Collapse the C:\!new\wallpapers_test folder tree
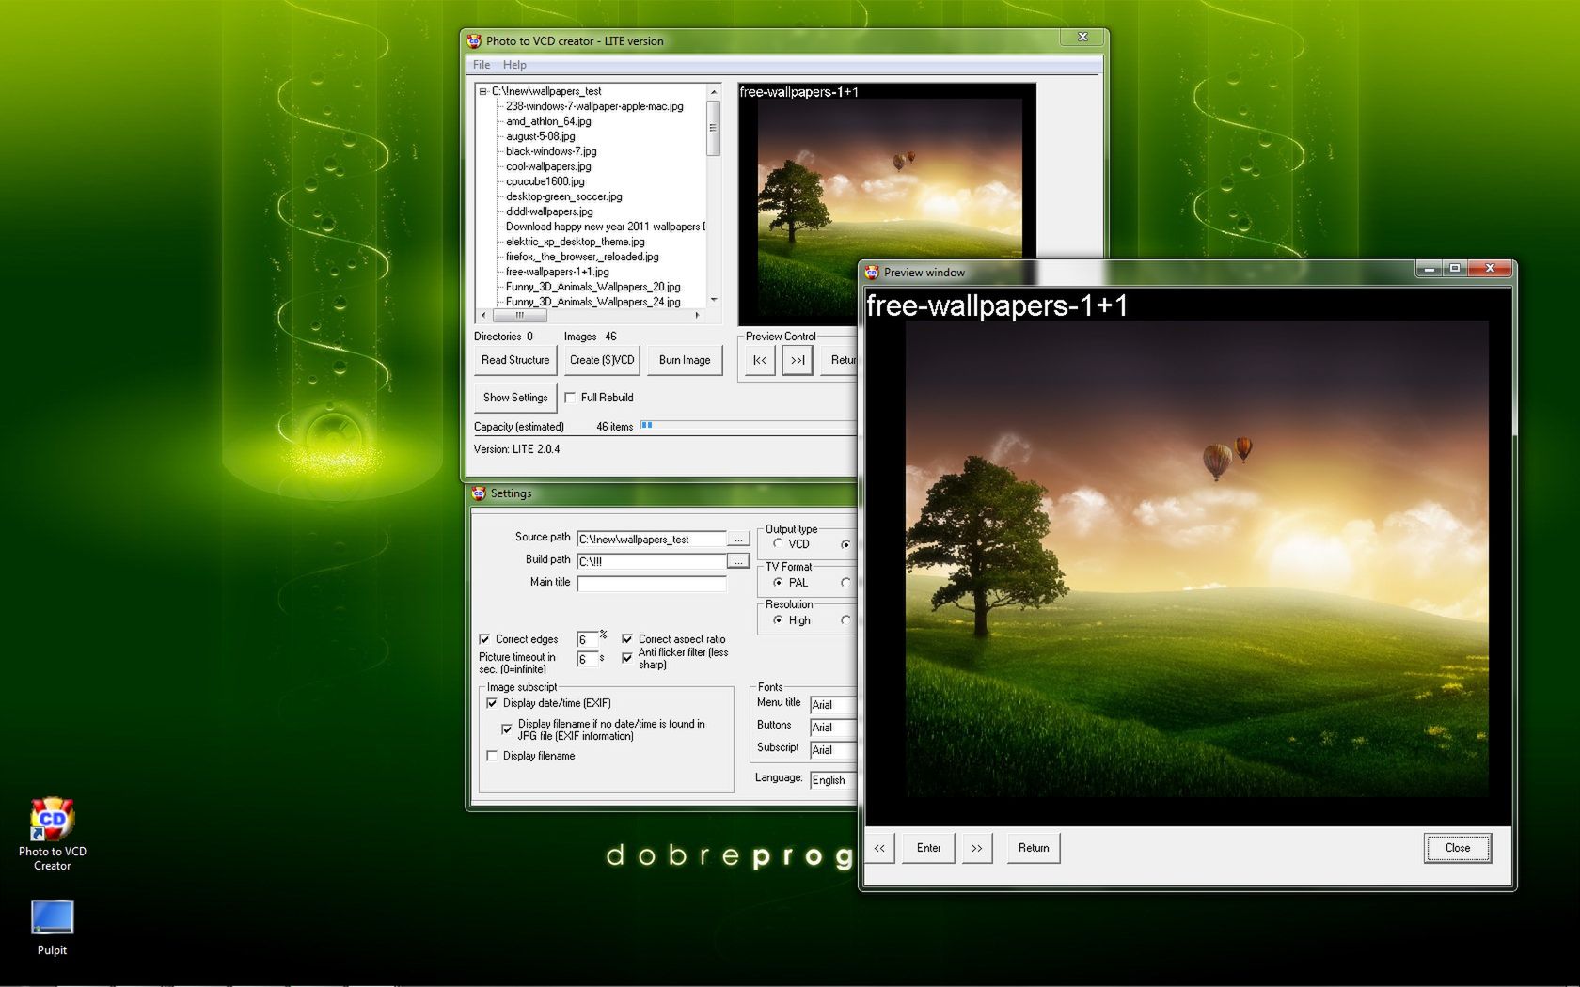The width and height of the screenshot is (1580, 987). [x=481, y=91]
